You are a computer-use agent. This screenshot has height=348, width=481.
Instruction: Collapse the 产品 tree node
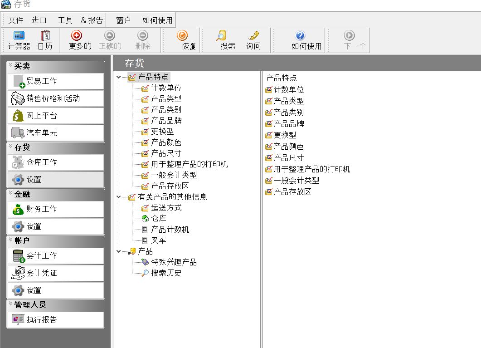coord(119,251)
